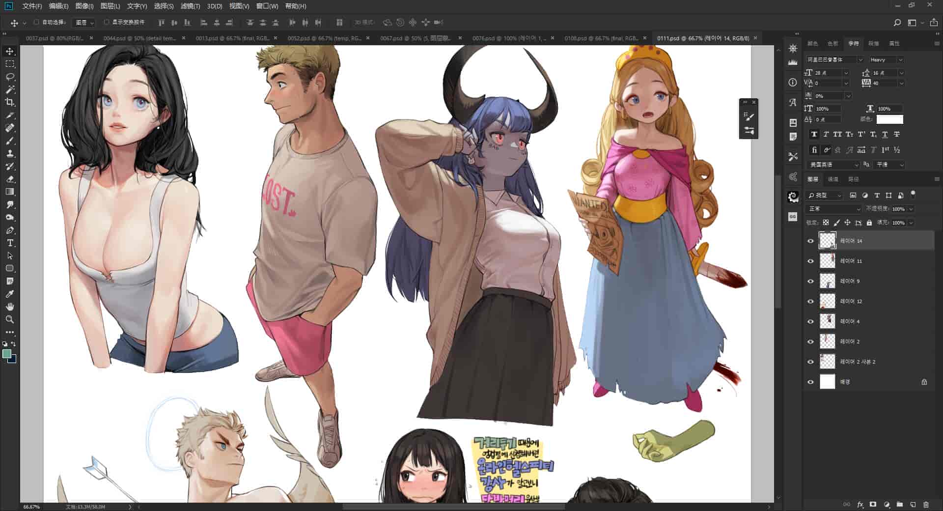
Task: Select the Clone Stamp tool
Action: point(10,154)
